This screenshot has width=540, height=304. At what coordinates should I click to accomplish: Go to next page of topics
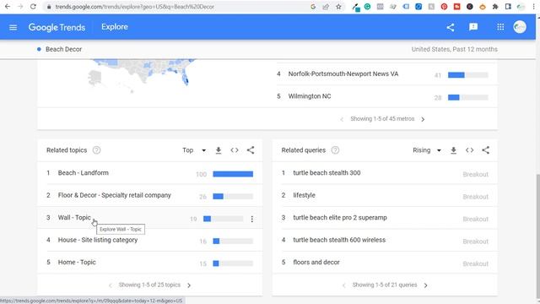pyautogui.click(x=189, y=285)
